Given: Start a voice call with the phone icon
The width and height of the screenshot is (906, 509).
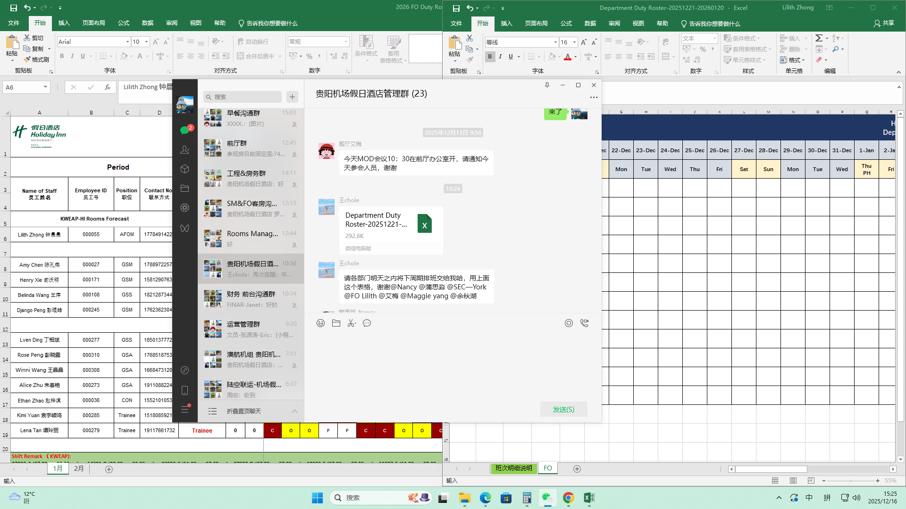Looking at the screenshot, I should coord(584,323).
